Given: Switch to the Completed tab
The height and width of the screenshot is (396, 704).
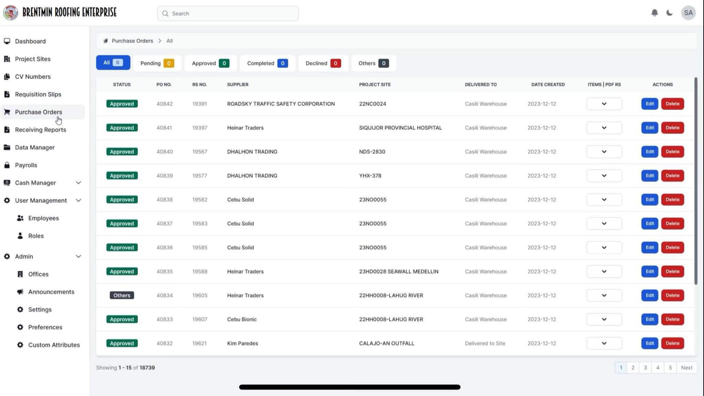Looking at the screenshot, I should pos(267,63).
